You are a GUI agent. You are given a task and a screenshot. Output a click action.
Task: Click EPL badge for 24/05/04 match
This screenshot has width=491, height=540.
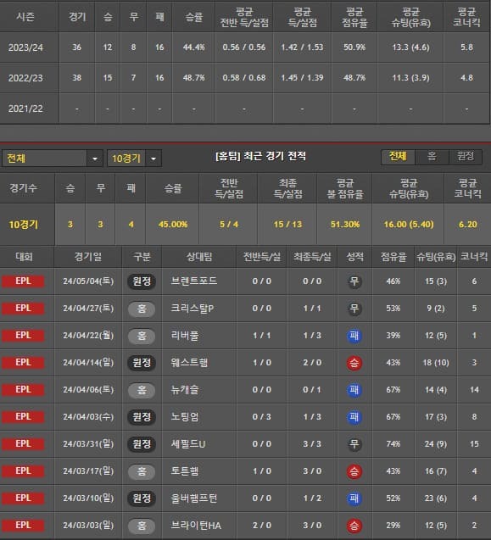click(23, 281)
